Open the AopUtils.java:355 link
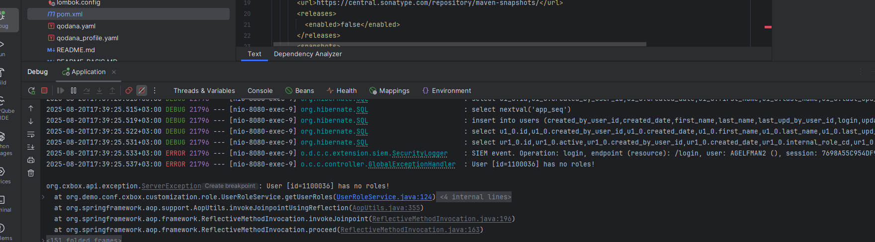Viewport: 875px width, 242px height. pos(386,208)
